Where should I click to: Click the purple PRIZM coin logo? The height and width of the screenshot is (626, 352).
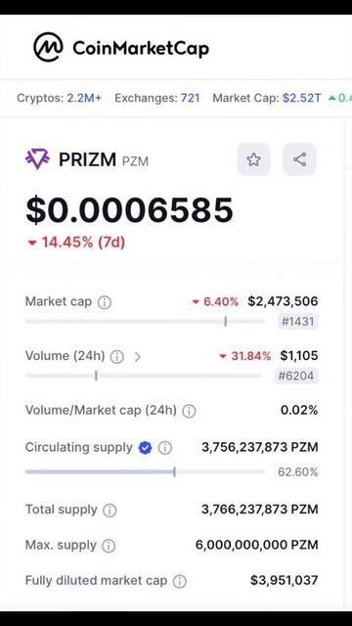pyautogui.click(x=37, y=158)
